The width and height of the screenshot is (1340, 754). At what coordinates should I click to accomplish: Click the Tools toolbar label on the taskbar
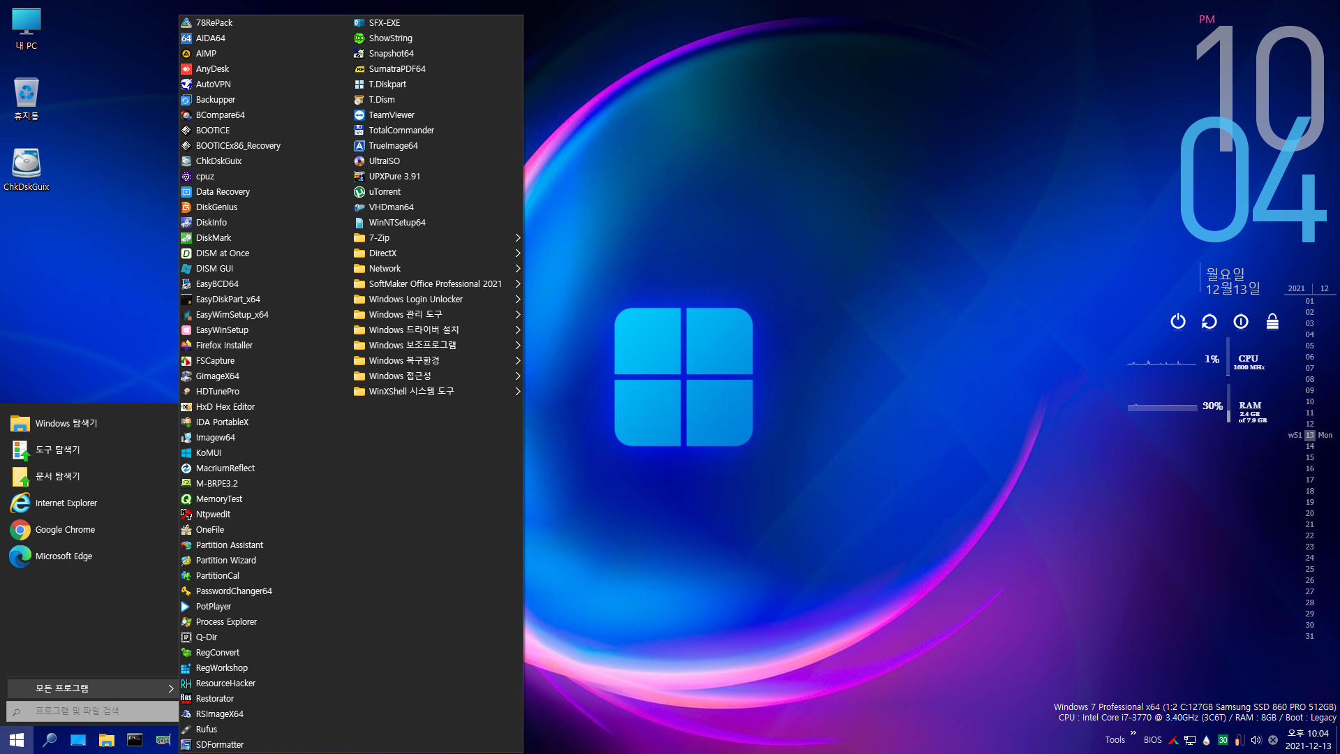tap(1115, 740)
